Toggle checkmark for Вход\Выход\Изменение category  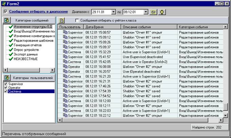point(11,31)
